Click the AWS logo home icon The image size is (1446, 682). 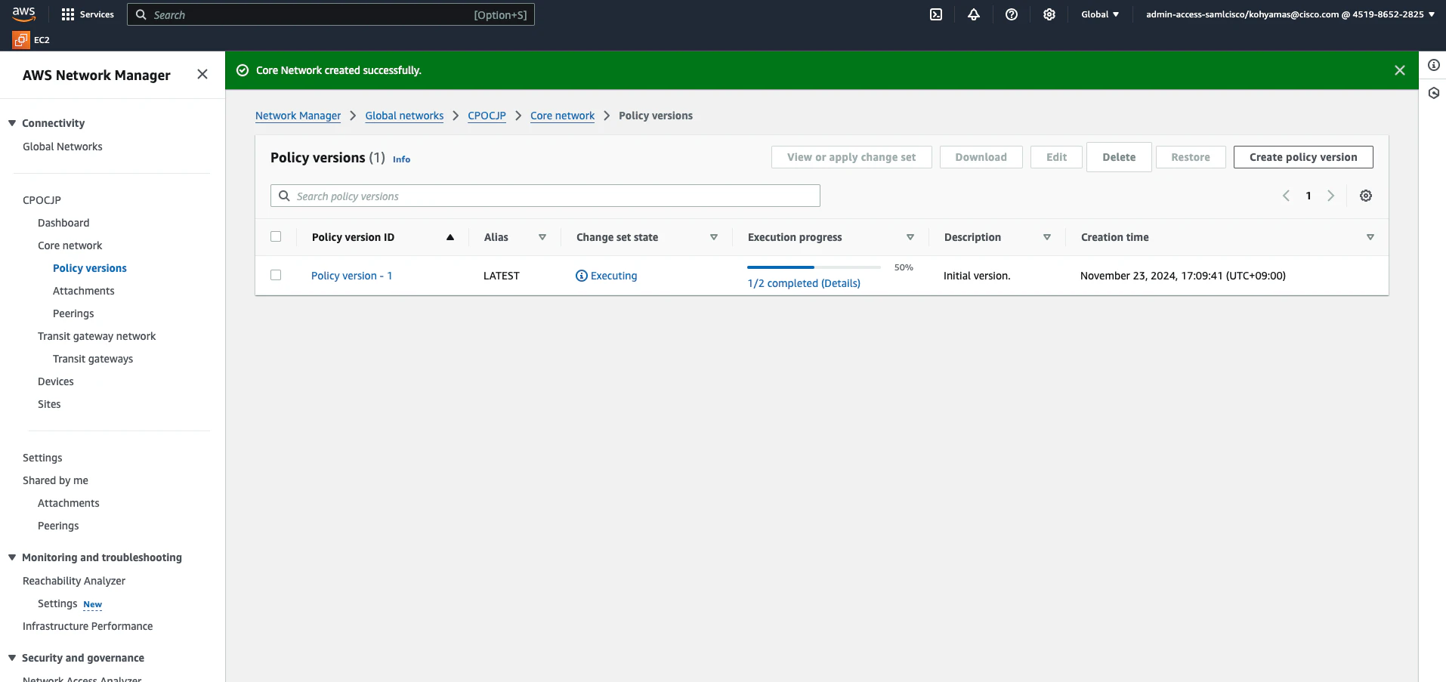click(24, 14)
